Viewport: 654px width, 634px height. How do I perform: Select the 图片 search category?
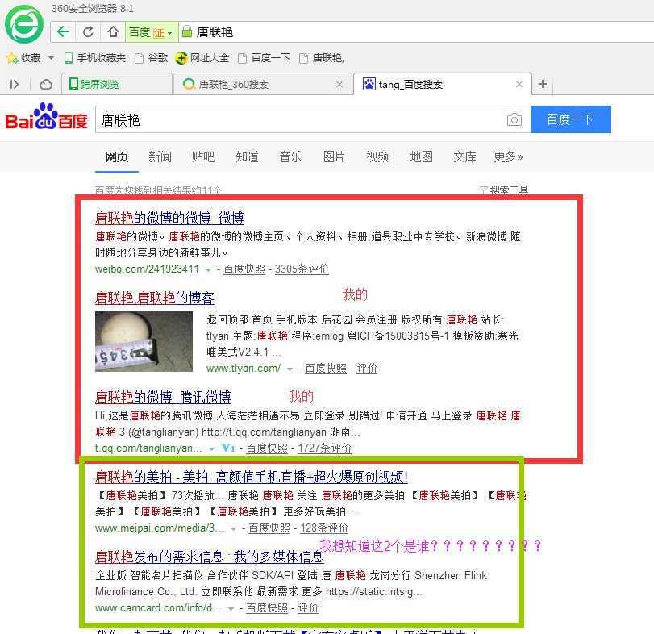pyautogui.click(x=334, y=156)
